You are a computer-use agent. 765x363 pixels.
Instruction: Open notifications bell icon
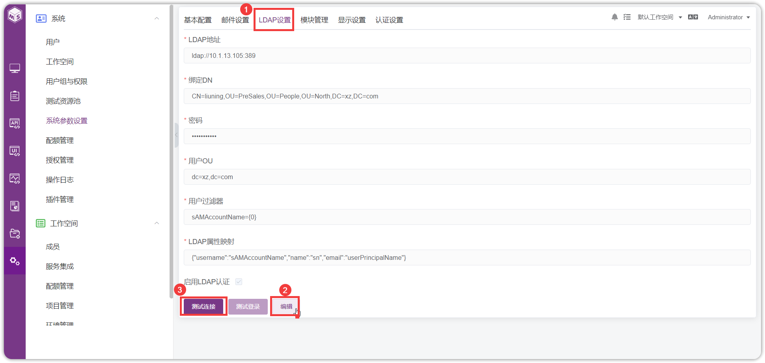point(614,17)
